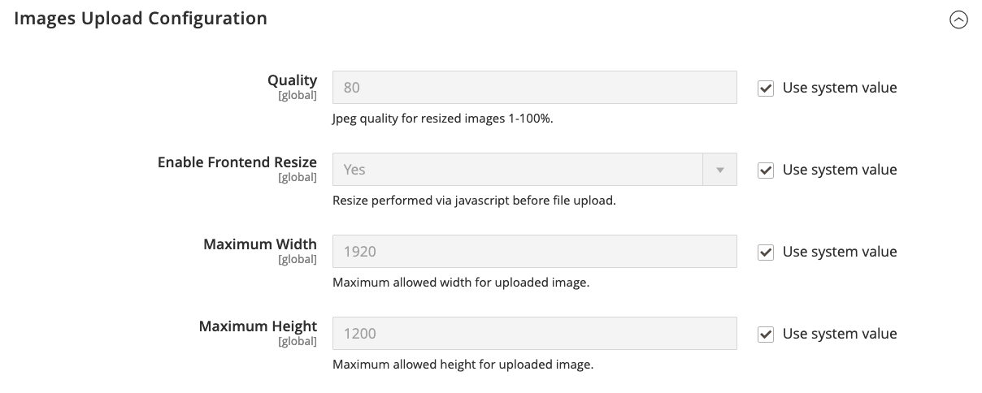Click Use system value text beside Maximum Width

pos(839,252)
